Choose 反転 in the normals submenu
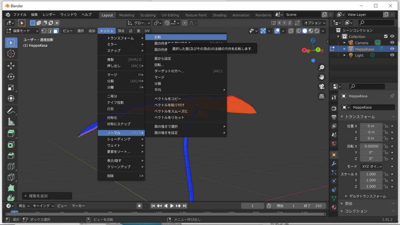 [186, 37]
